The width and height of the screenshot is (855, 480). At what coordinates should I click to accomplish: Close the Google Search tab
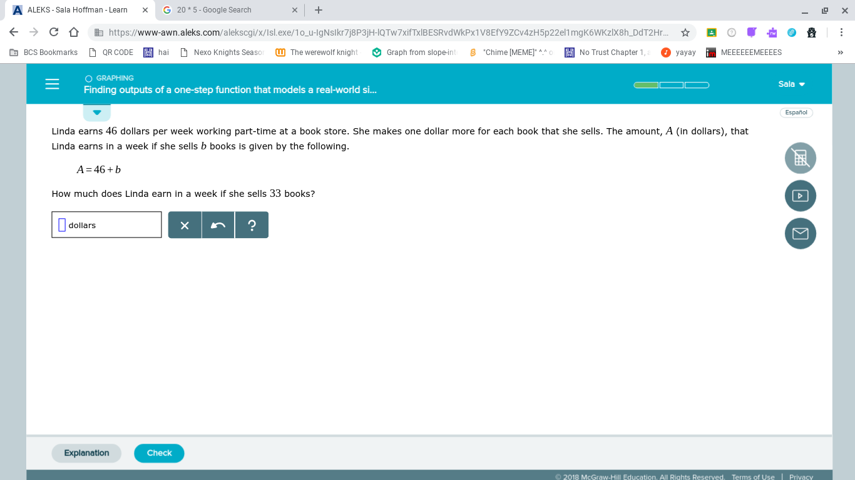[x=295, y=10]
